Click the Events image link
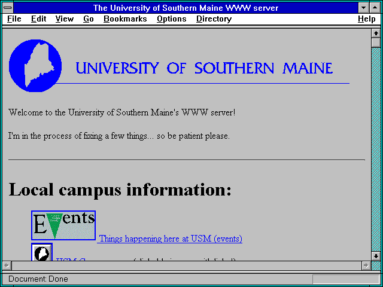The image size is (383, 287). pos(63,225)
